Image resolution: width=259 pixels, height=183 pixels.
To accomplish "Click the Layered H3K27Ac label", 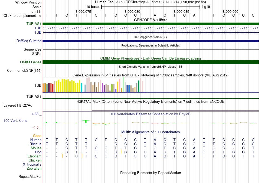I will click(18, 106).
